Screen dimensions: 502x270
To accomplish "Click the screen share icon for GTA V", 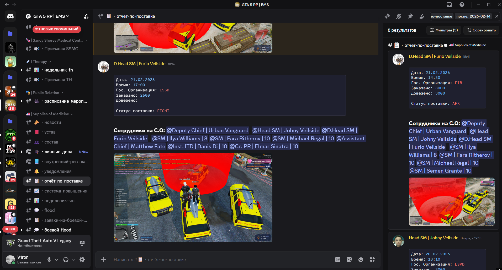I will tap(82, 243).
